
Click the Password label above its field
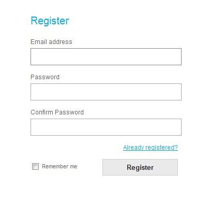pos(45,77)
